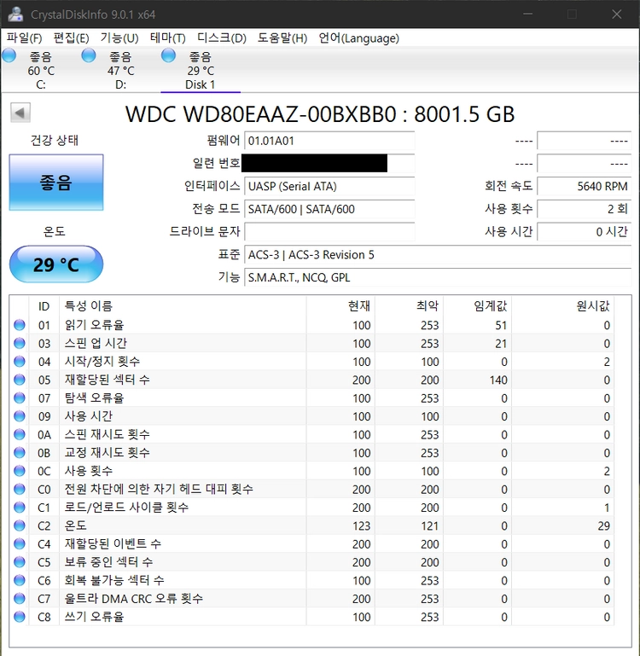
Task: Click threshold value 51 in row 01
Action: (x=501, y=325)
